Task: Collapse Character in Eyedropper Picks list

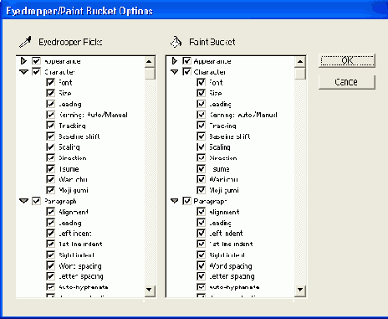Action: [24, 72]
